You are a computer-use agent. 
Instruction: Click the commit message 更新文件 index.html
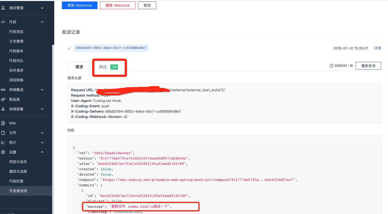(140, 207)
